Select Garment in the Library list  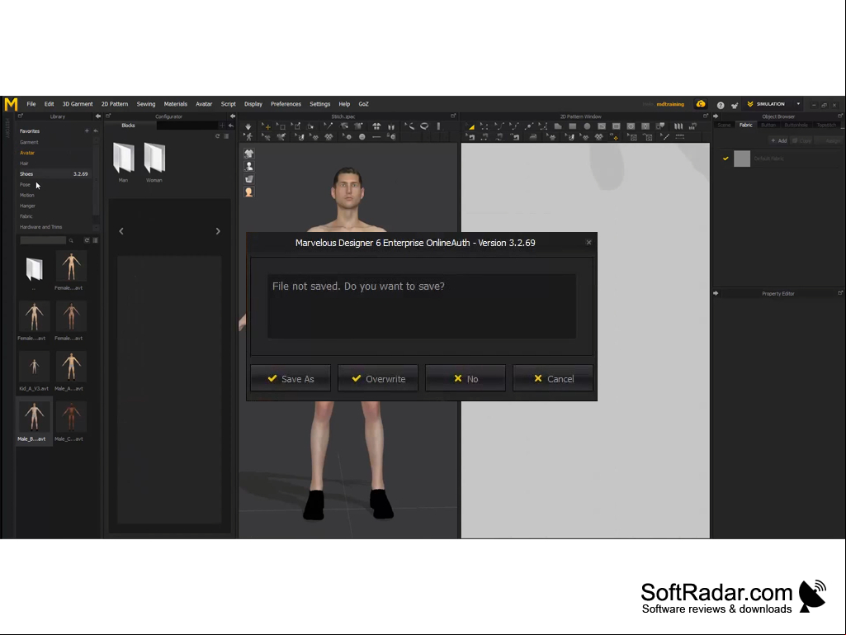(x=29, y=142)
